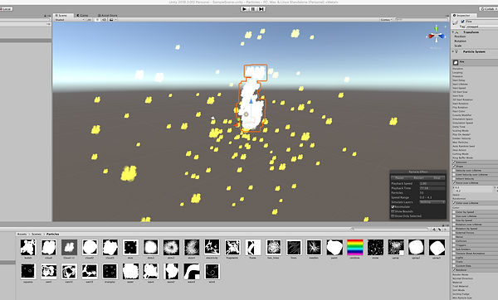Screen dimensions: 498x300
Task: Click the save search star icon
Action: [445, 229]
